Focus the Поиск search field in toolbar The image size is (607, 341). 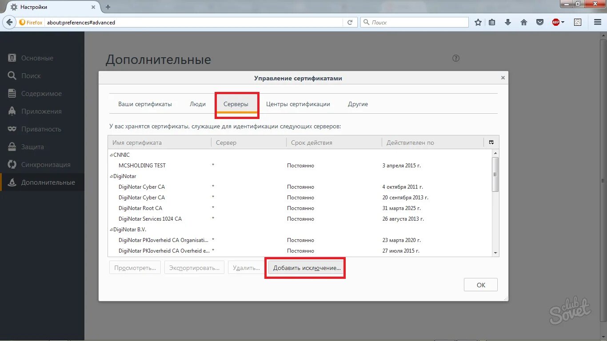click(415, 22)
